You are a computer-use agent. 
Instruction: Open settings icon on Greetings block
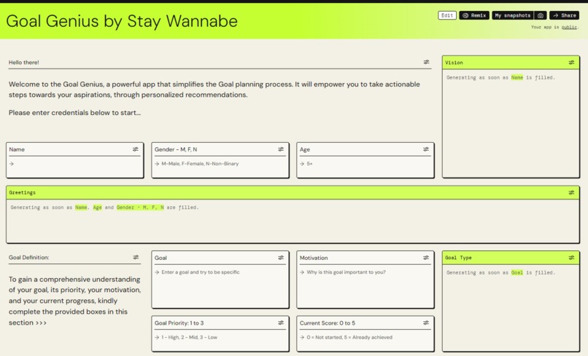click(571, 192)
